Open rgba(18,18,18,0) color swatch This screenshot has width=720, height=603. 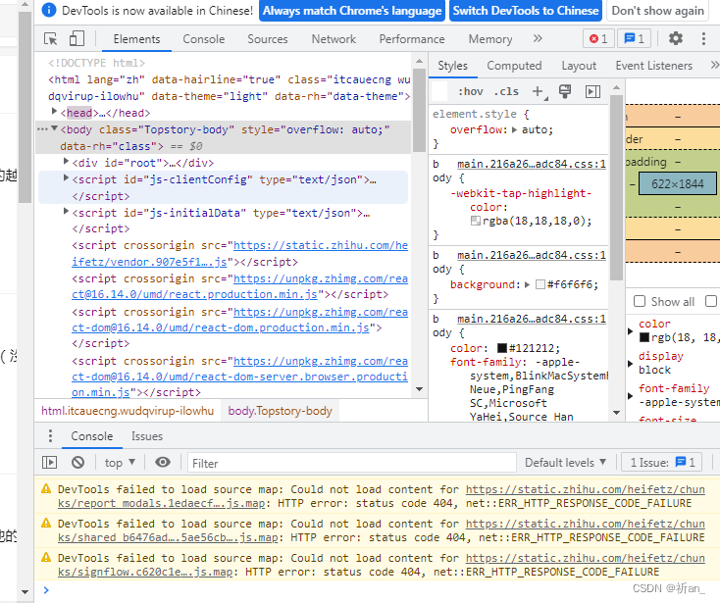coord(475,221)
